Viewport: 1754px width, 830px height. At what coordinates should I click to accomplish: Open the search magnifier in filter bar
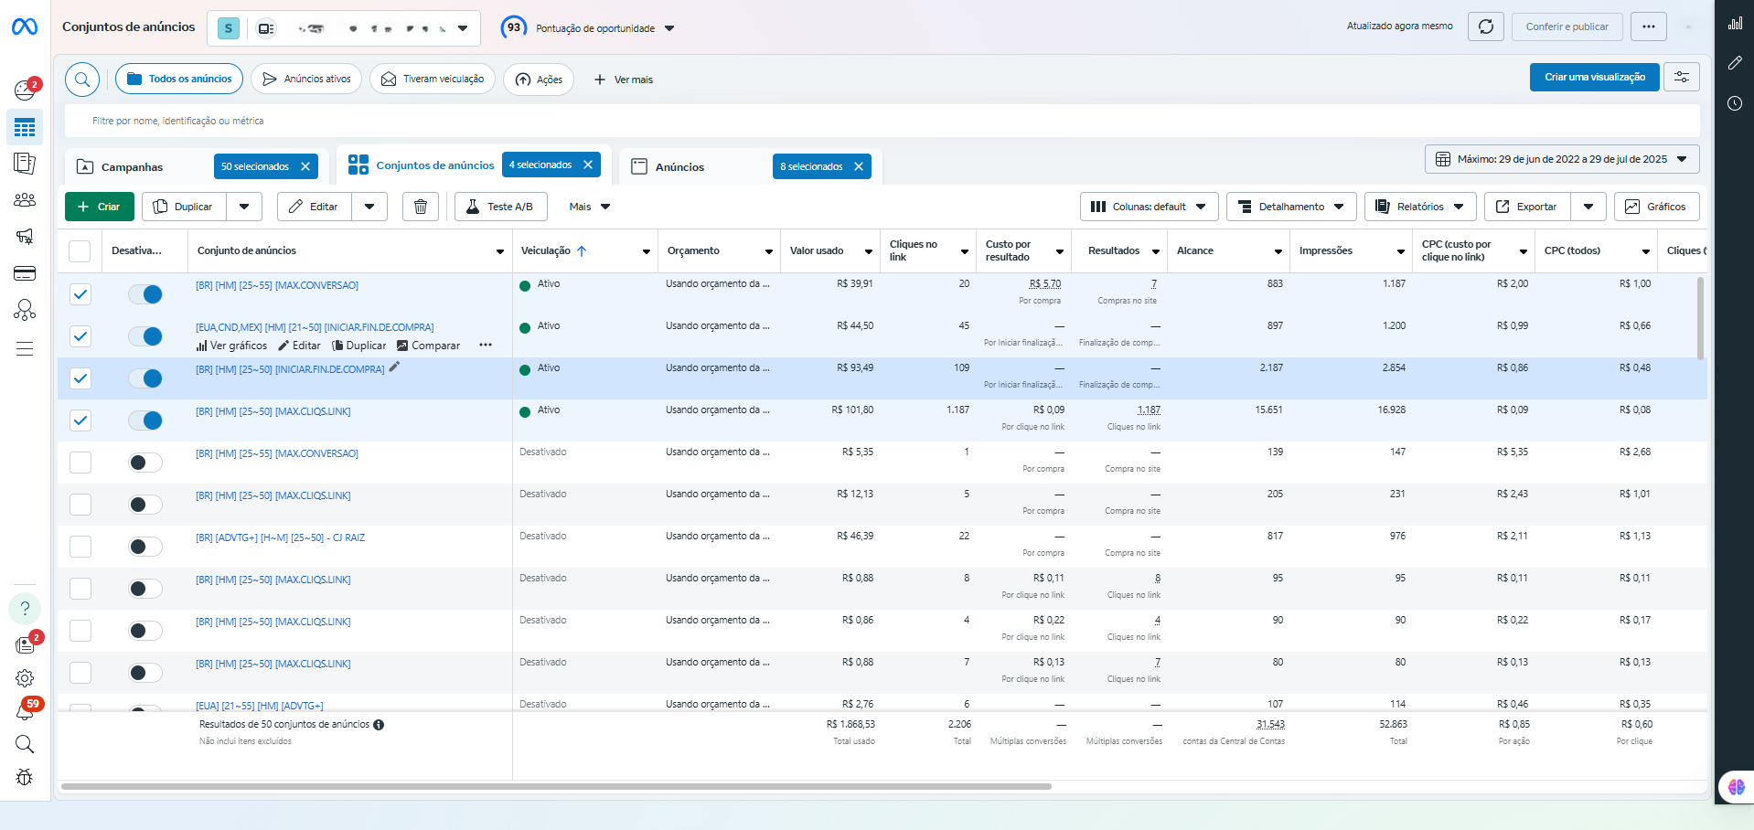(82, 80)
